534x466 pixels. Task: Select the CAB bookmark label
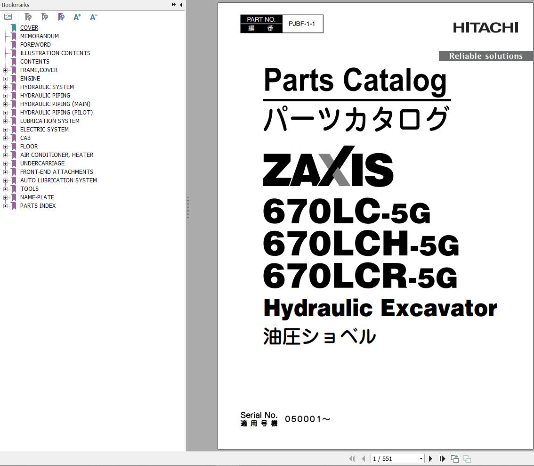pyautogui.click(x=25, y=138)
